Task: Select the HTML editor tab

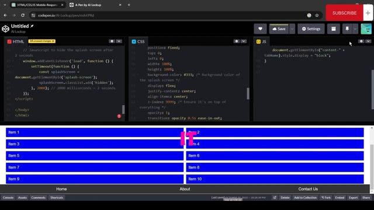Action: (x=16, y=41)
